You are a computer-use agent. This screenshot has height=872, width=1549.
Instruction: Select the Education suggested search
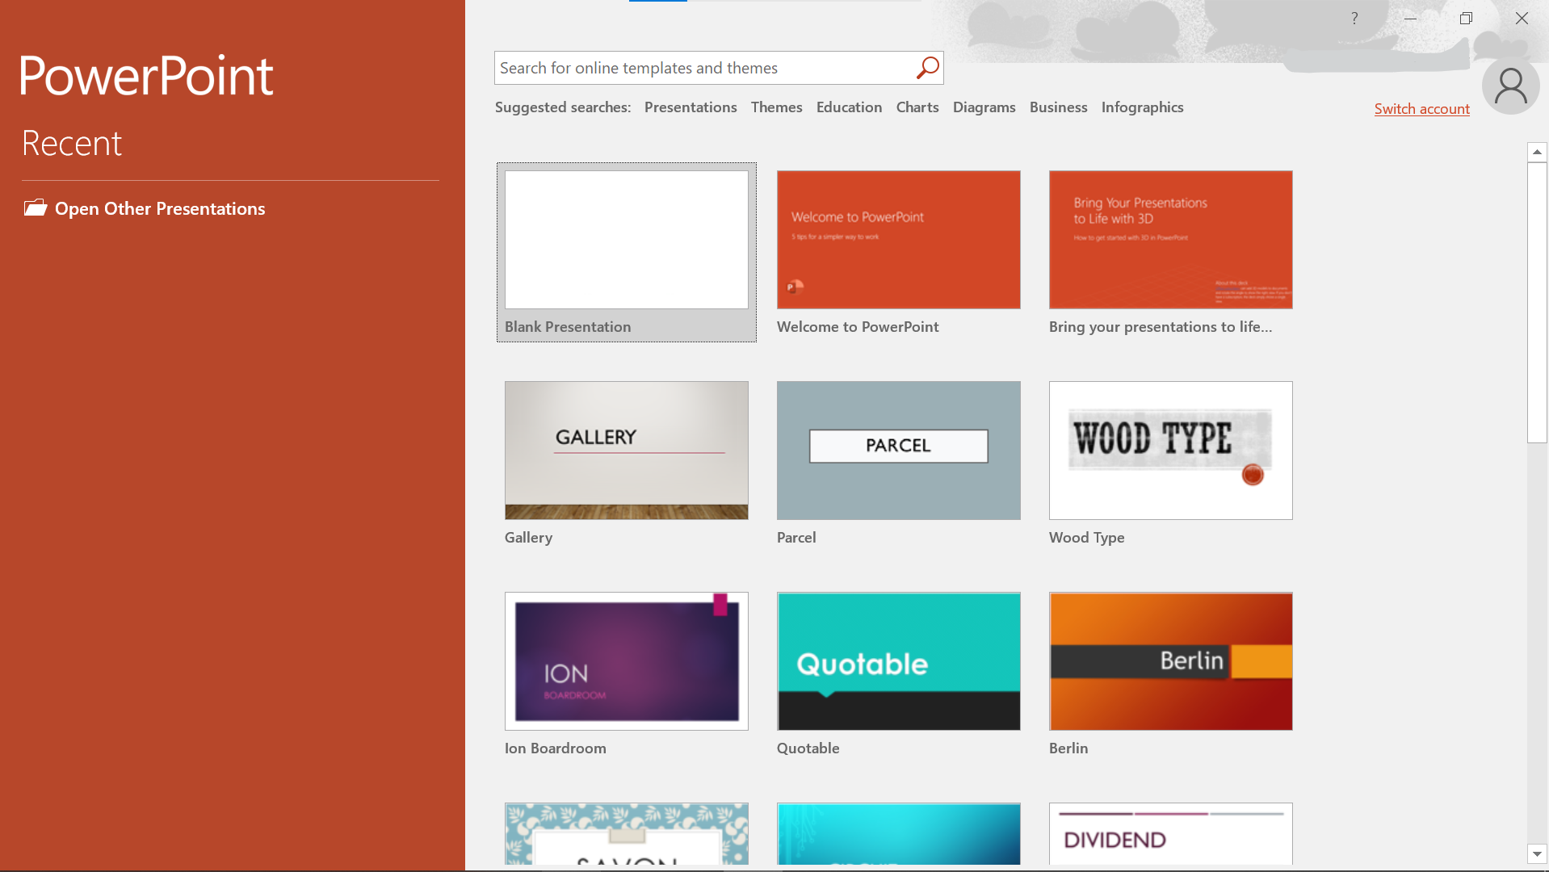(x=849, y=107)
